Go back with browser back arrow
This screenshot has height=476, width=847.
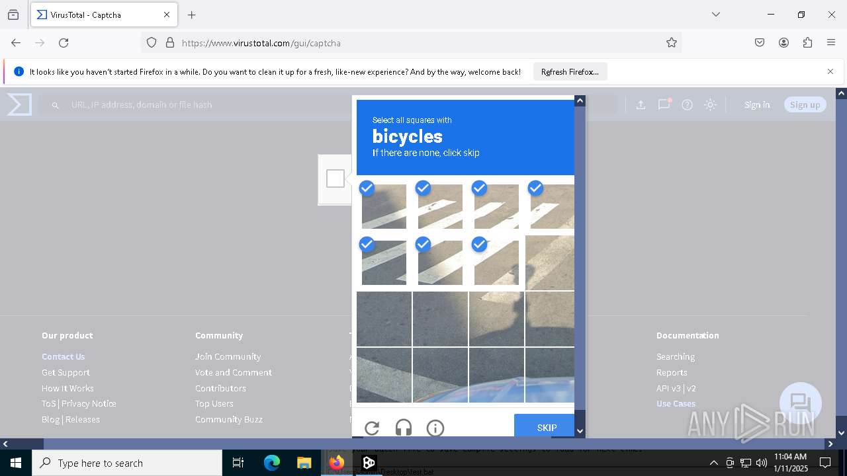(x=16, y=42)
